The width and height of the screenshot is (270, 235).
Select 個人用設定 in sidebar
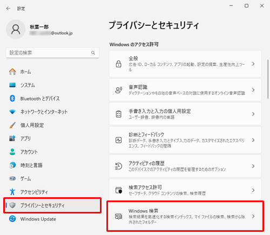coord(52,125)
